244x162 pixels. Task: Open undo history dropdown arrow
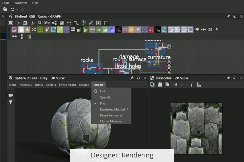[x=18, y=9]
